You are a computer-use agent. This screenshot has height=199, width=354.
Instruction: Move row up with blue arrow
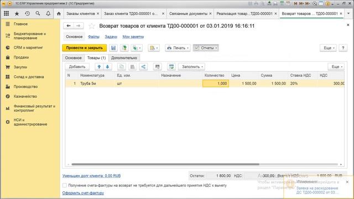point(99,66)
